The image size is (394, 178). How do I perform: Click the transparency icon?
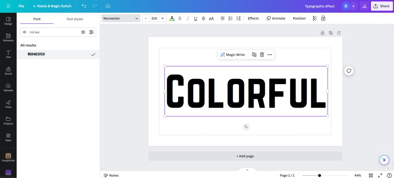coord(315,18)
